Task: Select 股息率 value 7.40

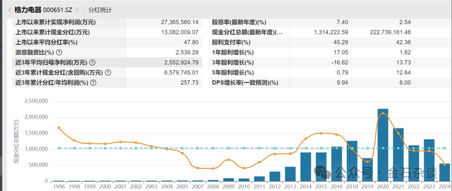Action: 342,22
